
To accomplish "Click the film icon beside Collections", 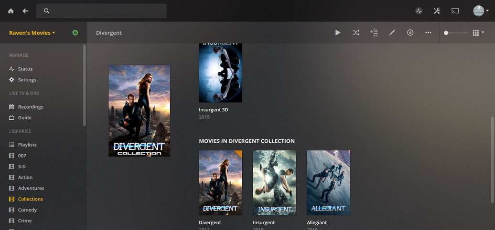I will [11, 199].
